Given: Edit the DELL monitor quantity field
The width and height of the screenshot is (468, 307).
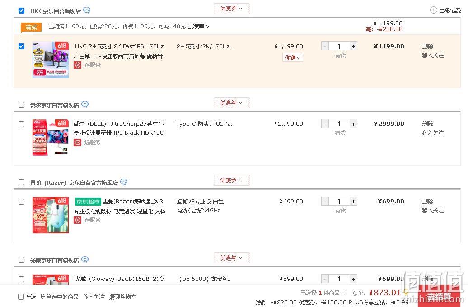Looking at the screenshot, I should (339, 124).
